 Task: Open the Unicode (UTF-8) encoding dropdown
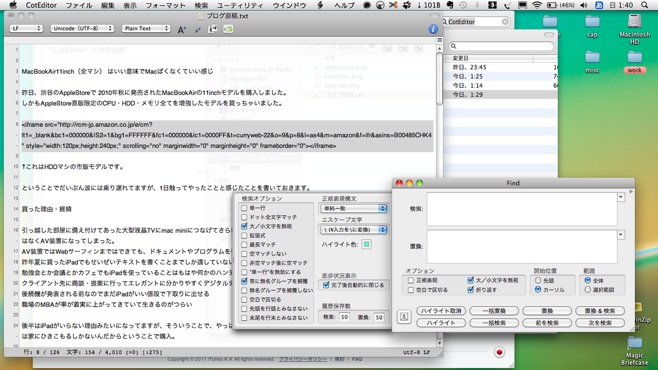pos(82,29)
